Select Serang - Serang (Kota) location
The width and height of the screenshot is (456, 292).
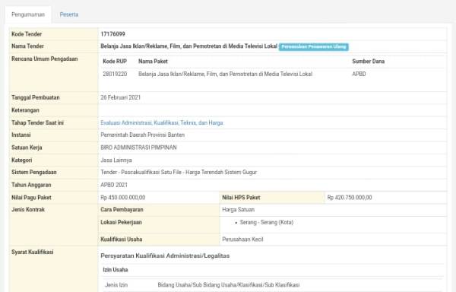click(x=267, y=222)
